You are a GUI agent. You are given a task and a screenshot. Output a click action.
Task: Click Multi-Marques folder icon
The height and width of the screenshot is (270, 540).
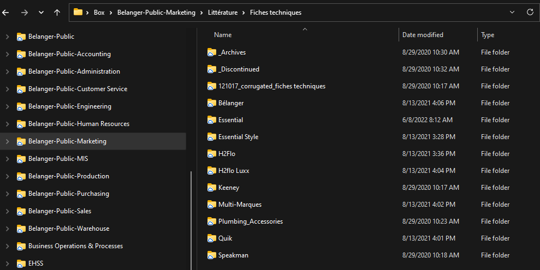point(211,205)
